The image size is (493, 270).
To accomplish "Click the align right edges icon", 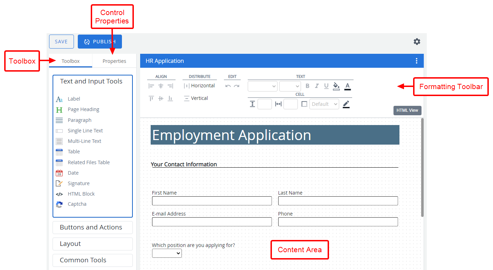I will (x=170, y=86).
